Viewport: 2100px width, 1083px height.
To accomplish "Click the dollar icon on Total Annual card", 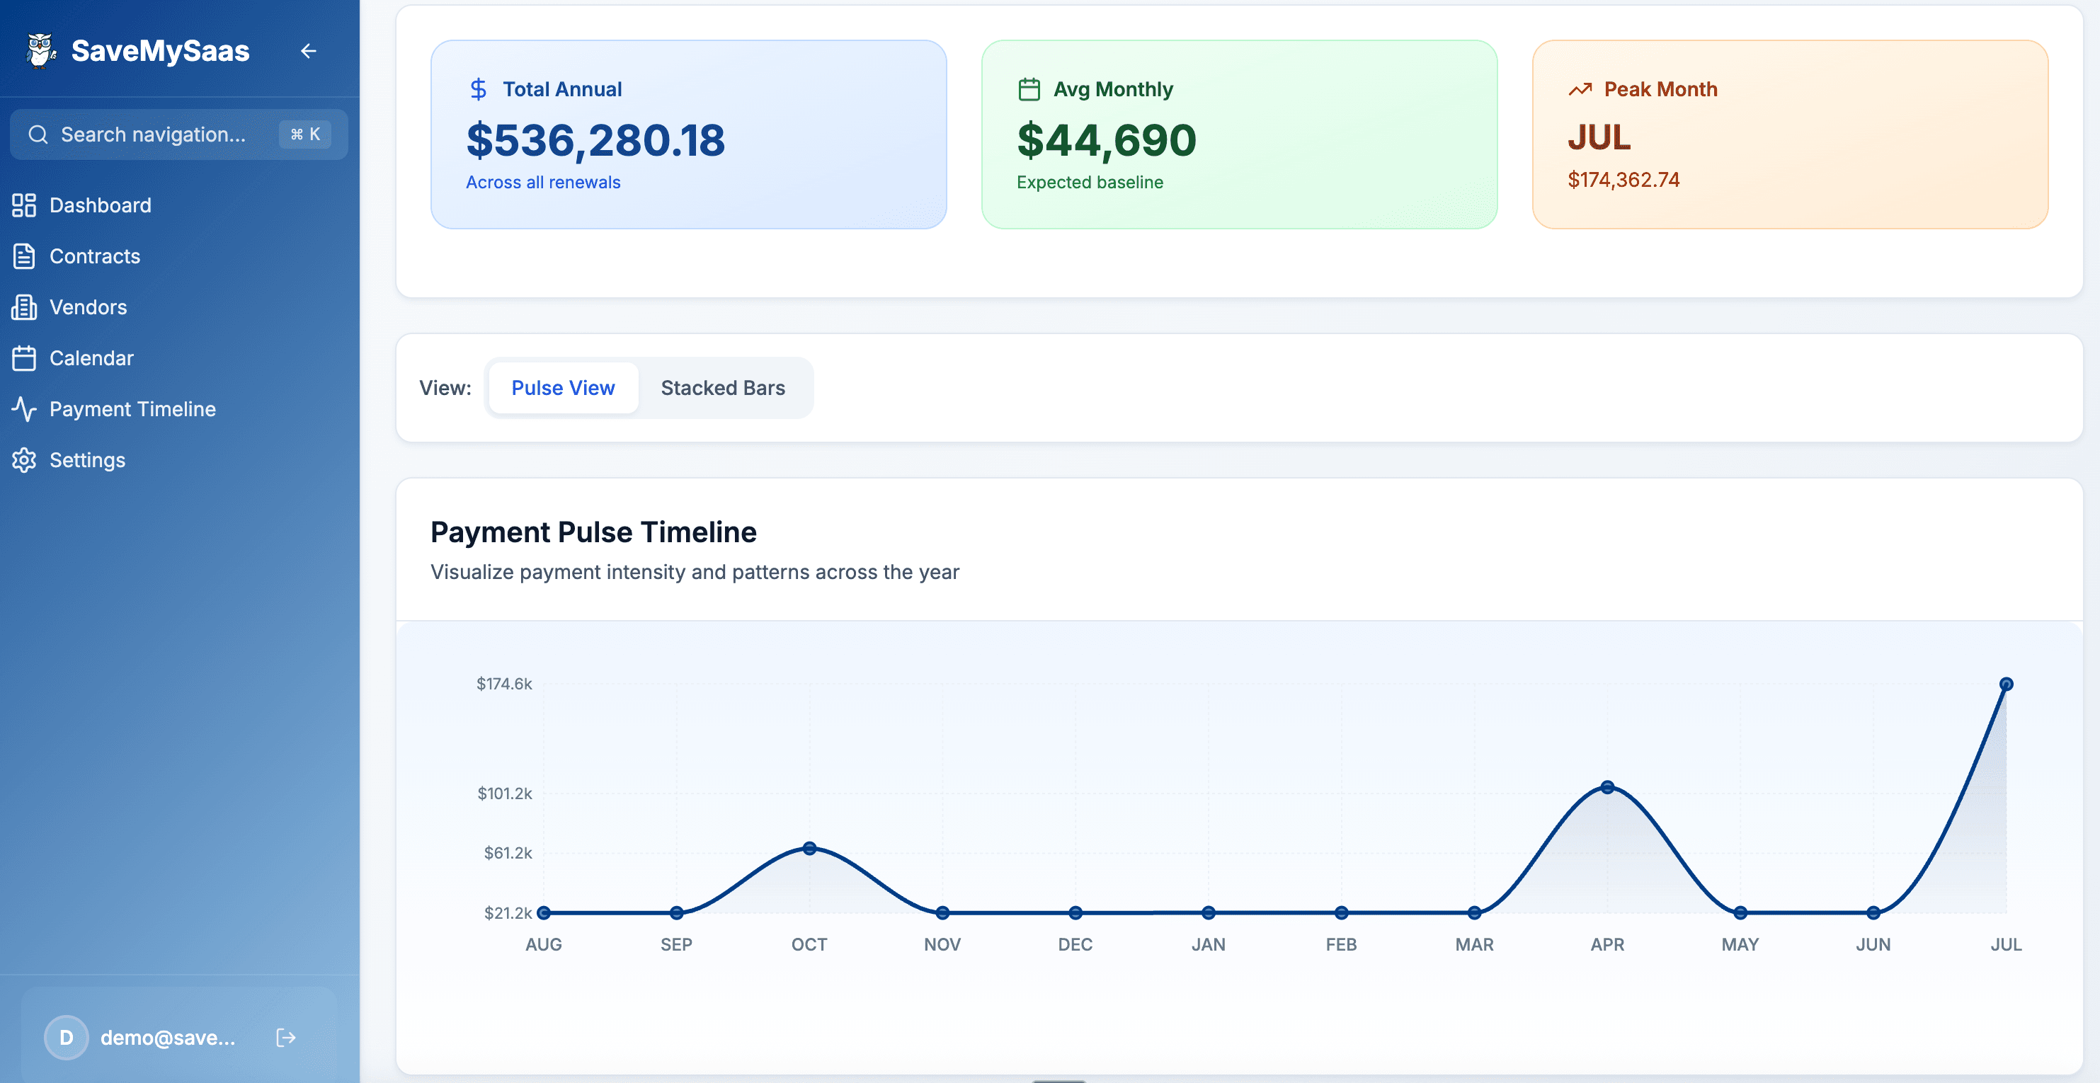I will tap(479, 88).
